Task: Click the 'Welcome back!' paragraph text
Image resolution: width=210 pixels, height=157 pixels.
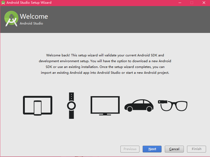Action: coord(105,64)
